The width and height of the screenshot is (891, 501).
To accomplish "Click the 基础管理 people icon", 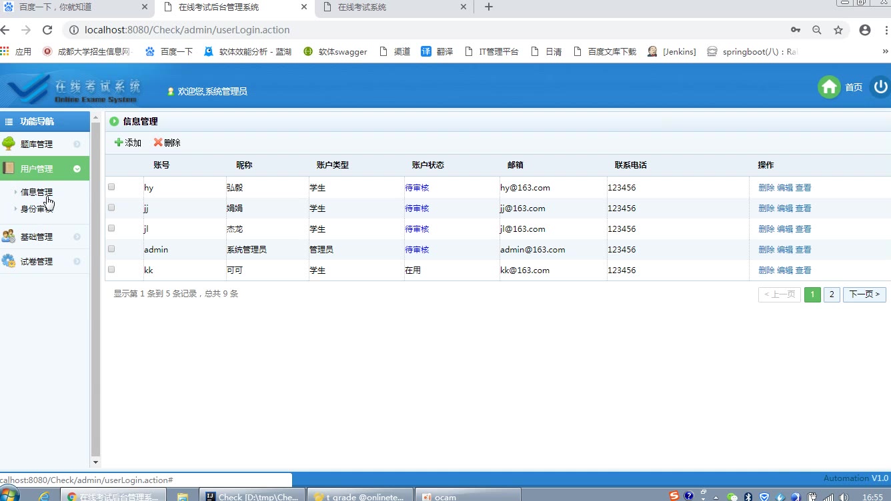I will (9, 237).
